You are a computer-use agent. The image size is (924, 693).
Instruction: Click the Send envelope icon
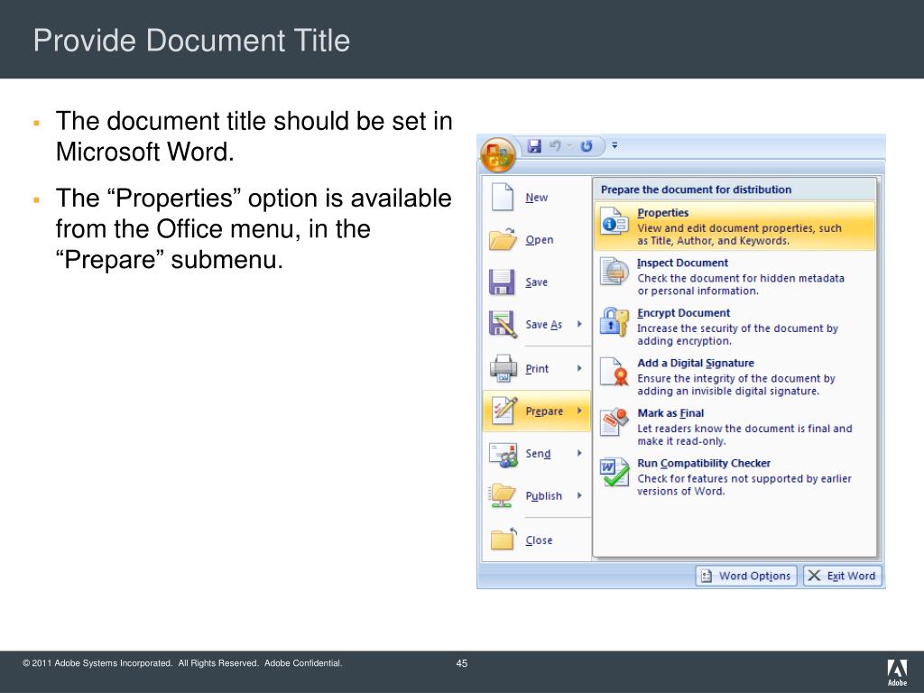(x=504, y=454)
